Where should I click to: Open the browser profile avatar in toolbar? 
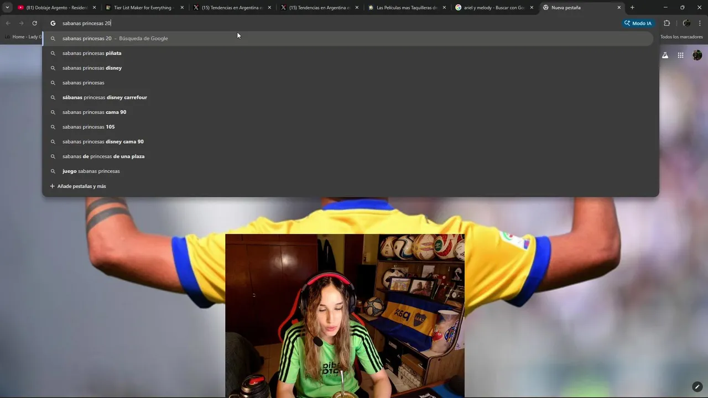[686, 23]
